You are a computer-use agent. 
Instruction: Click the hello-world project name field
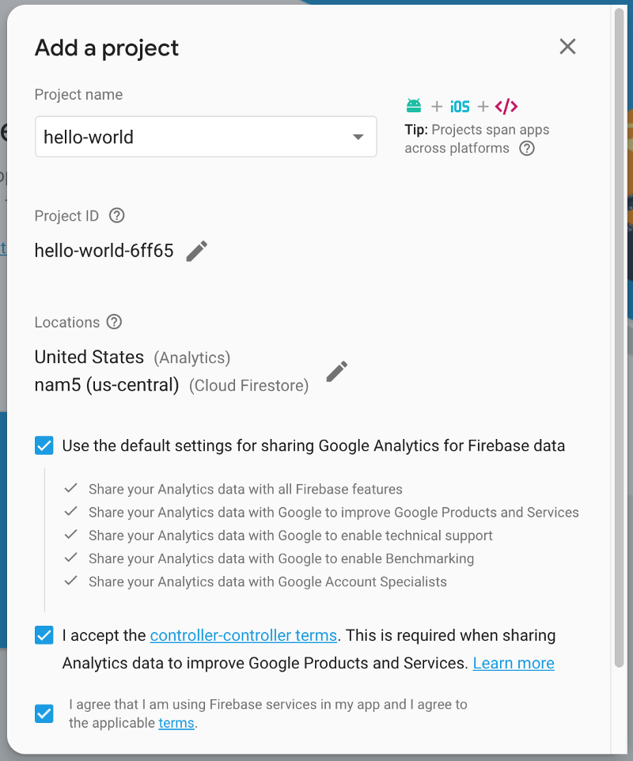pos(190,137)
